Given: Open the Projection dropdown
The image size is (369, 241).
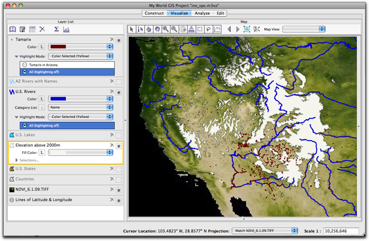Looking at the screenshot, I should tap(265, 231).
